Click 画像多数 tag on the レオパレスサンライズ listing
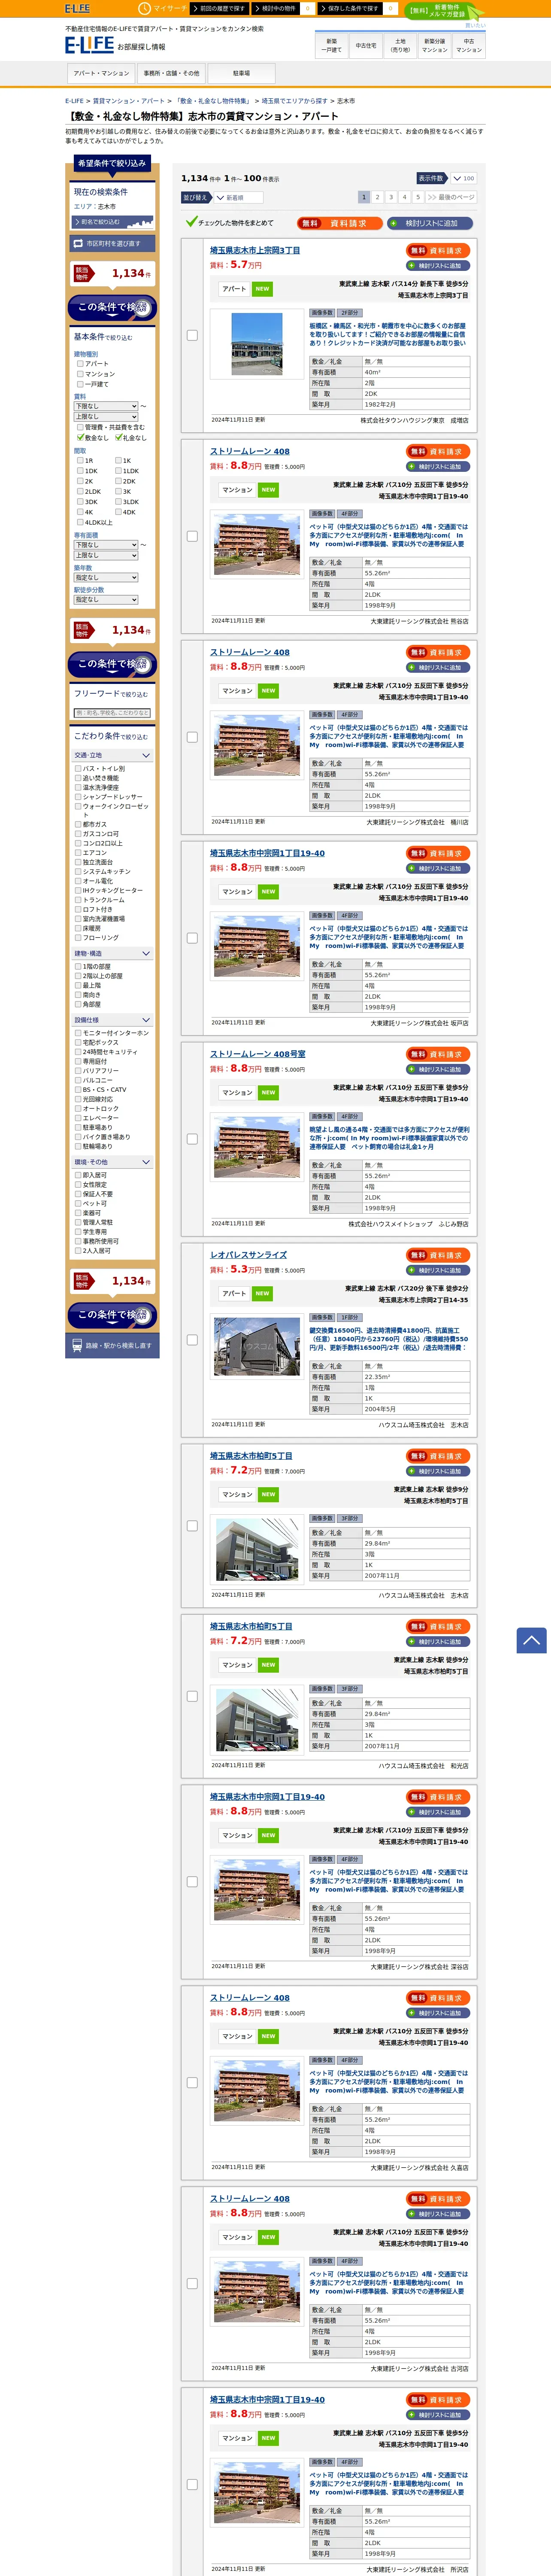 click(322, 1317)
